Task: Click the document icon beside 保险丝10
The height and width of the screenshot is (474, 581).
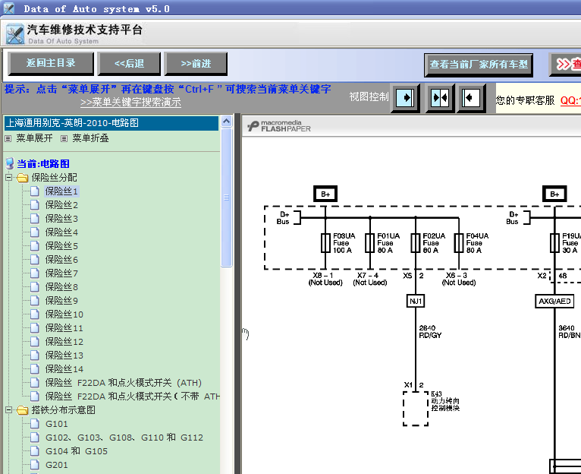Action: click(x=35, y=314)
